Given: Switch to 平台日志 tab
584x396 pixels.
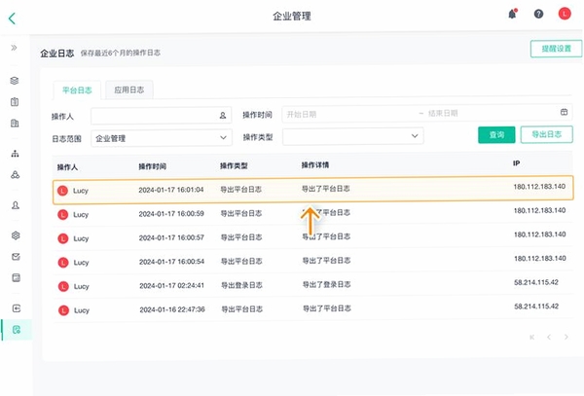Looking at the screenshot, I should click(x=77, y=90).
